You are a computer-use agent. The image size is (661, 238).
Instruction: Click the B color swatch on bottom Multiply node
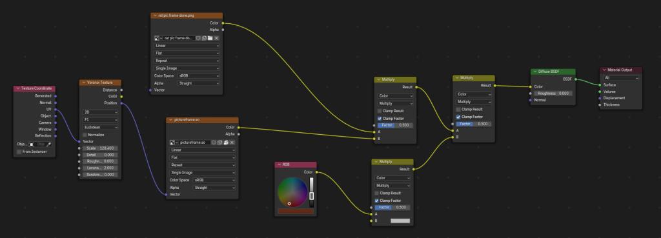point(400,221)
